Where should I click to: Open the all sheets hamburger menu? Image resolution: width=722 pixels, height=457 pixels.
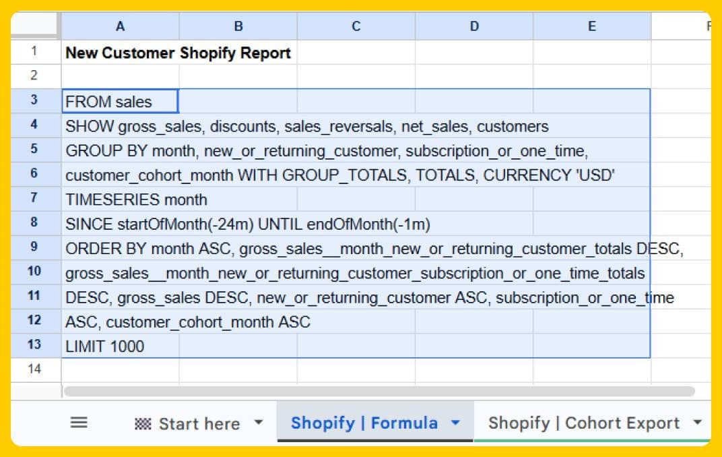pos(79,423)
